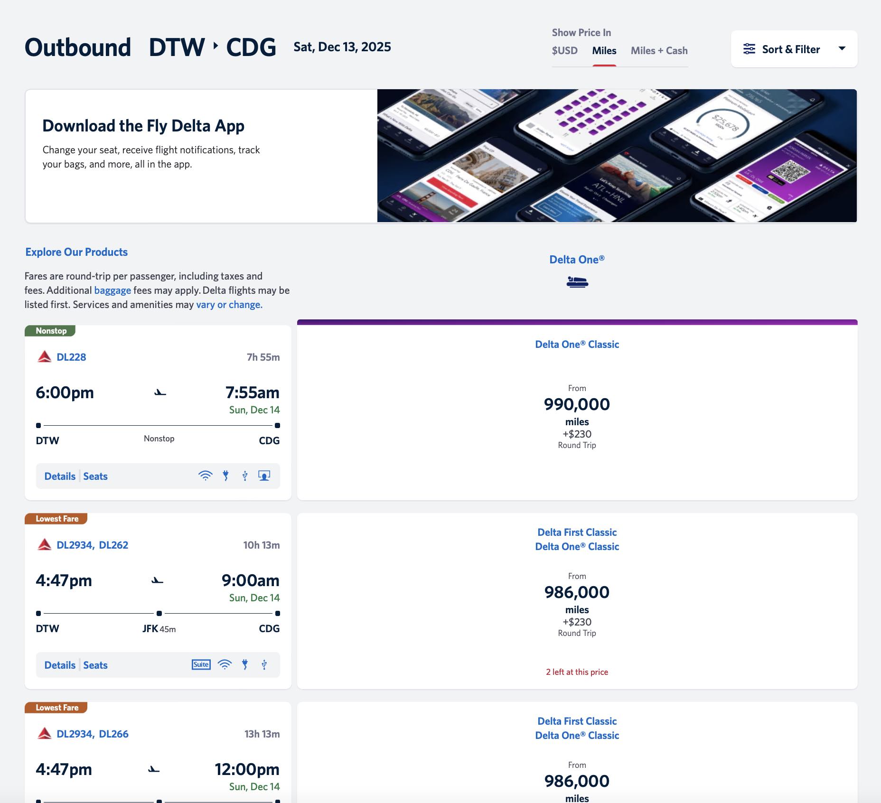This screenshot has width=881, height=803.
Task: Select the Suite badge on the DL2934, DL262 card
Action: pos(201,664)
